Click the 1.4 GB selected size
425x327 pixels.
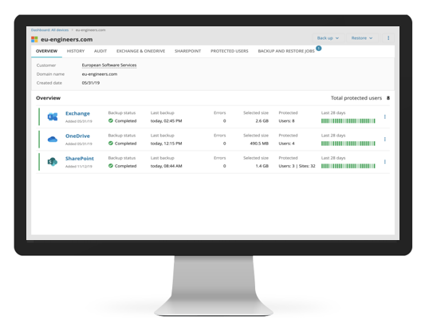coord(262,166)
